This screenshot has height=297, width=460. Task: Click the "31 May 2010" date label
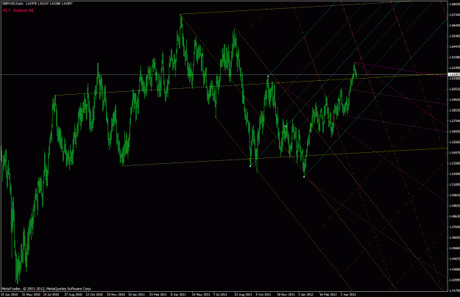point(31,294)
